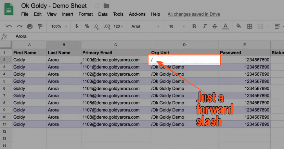The width and height of the screenshot is (284, 149).
Task: Click the document title Ok Goldy - Demo Sheet
Action: [54, 6]
